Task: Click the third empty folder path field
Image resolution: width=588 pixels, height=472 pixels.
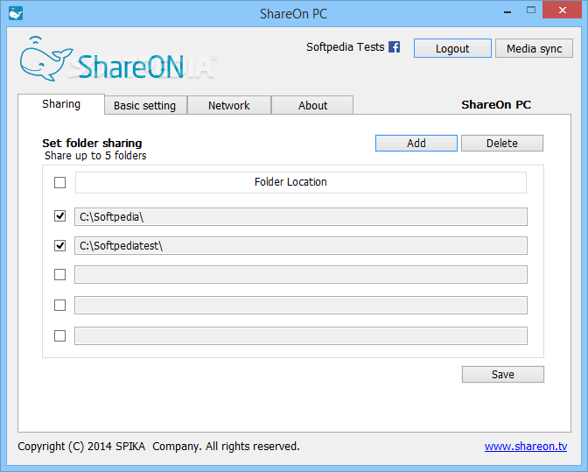Action: pyautogui.click(x=301, y=275)
